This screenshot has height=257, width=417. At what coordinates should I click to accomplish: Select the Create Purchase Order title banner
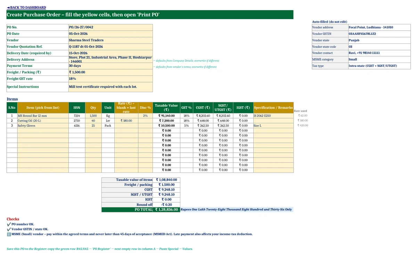pyautogui.click(x=150, y=15)
